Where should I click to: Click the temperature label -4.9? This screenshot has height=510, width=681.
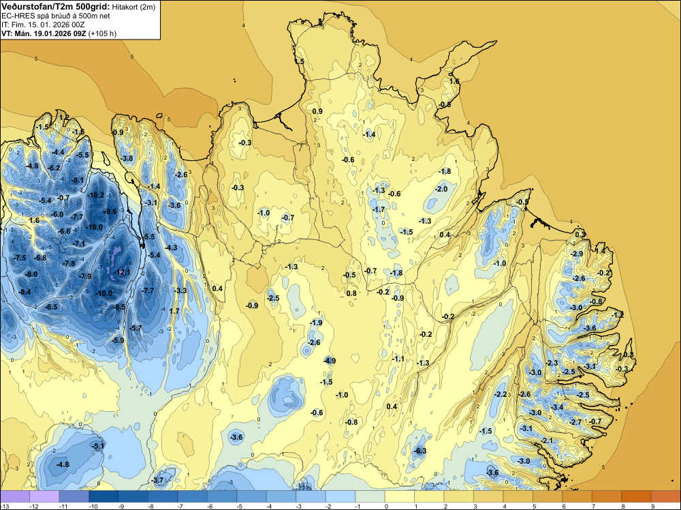329,361
